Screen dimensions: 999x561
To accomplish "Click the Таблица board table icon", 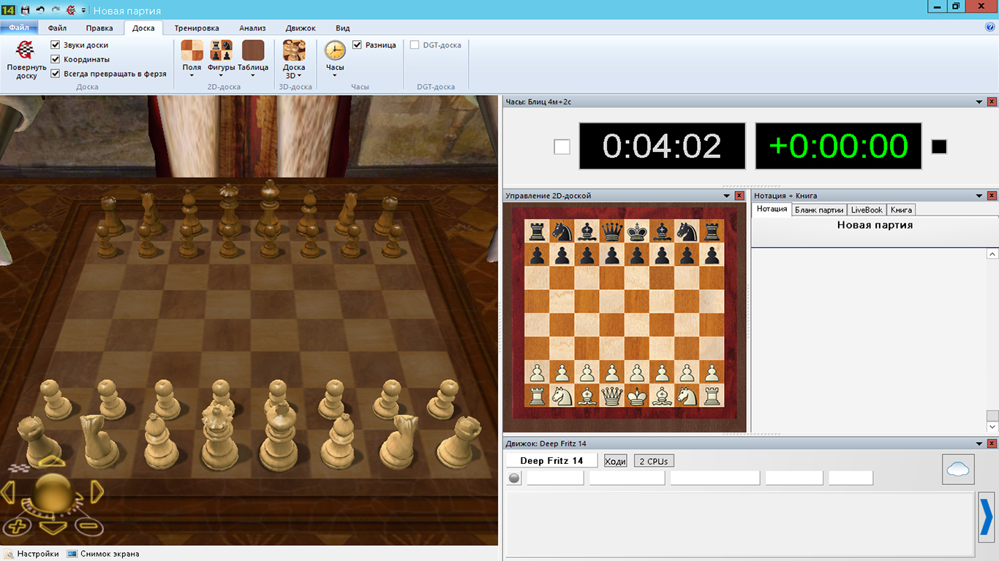I will [x=253, y=51].
